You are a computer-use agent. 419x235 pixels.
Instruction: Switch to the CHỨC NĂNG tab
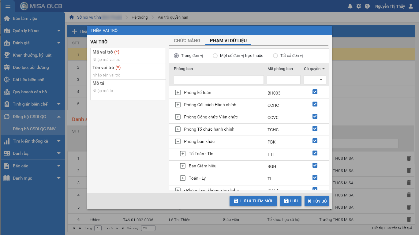click(187, 41)
